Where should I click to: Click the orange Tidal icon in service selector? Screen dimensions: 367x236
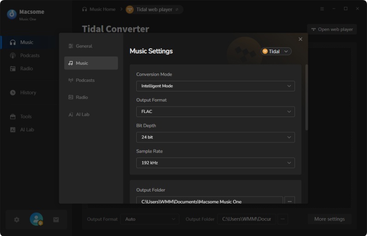(265, 51)
